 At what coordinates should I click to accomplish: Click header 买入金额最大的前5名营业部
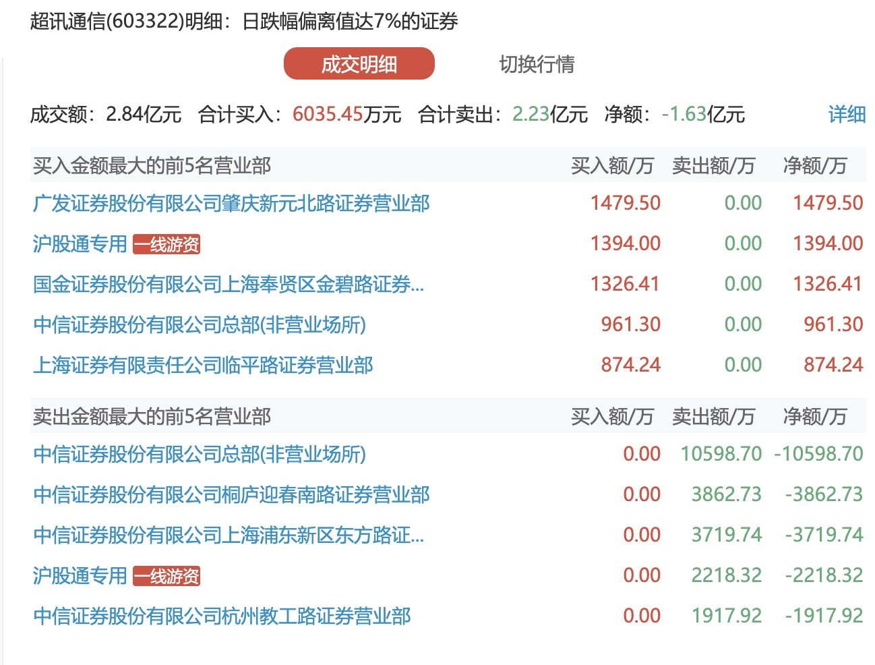point(152,165)
